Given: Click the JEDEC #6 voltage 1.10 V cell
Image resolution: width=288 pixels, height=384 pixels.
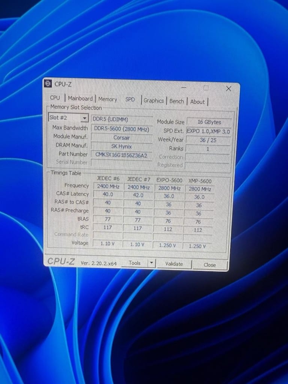Looking at the screenshot, I should pyautogui.click(x=107, y=244).
